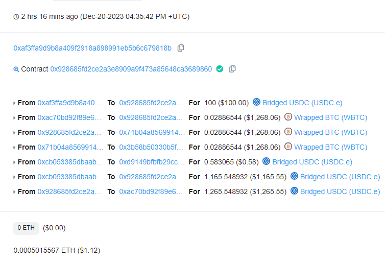The height and width of the screenshot is (265, 385).
Task: Copy the From address 0xaf3ffa9d9b8a409f...
Action: pyautogui.click(x=181, y=48)
